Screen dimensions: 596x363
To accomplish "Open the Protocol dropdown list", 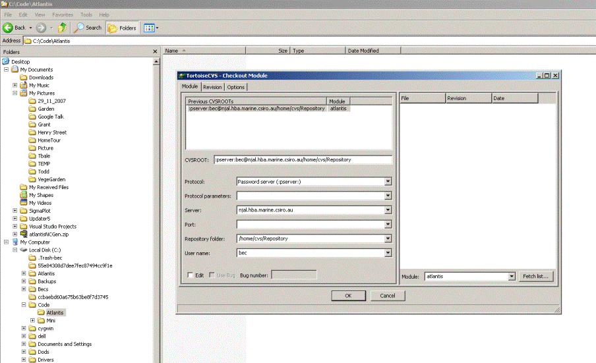I will (388, 181).
